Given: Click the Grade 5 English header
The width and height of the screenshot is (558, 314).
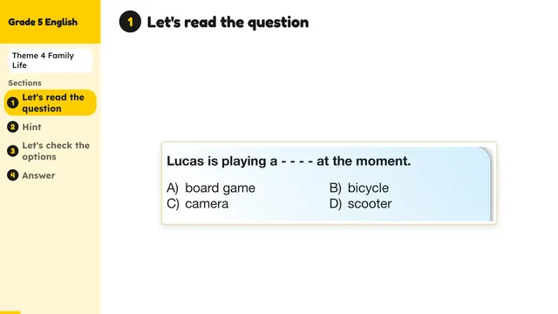Looking at the screenshot, I should (x=43, y=22).
